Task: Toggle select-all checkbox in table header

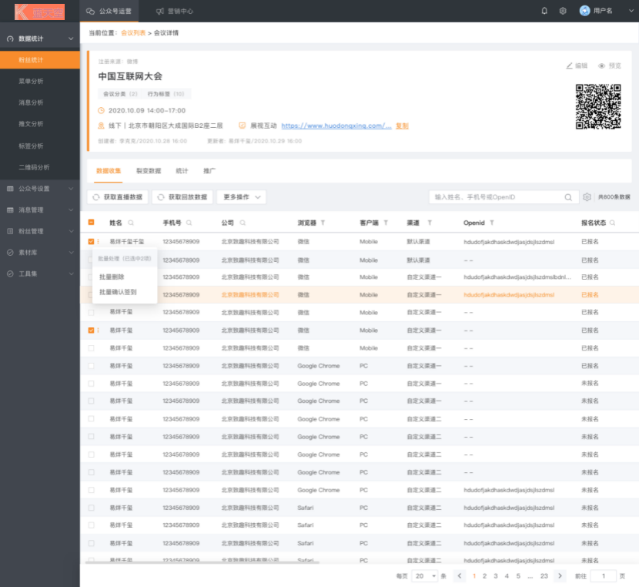Action: click(91, 223)
